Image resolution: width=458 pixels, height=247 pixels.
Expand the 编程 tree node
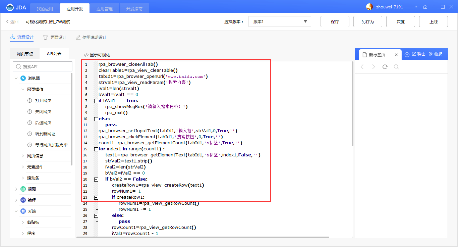click(16, 200)
